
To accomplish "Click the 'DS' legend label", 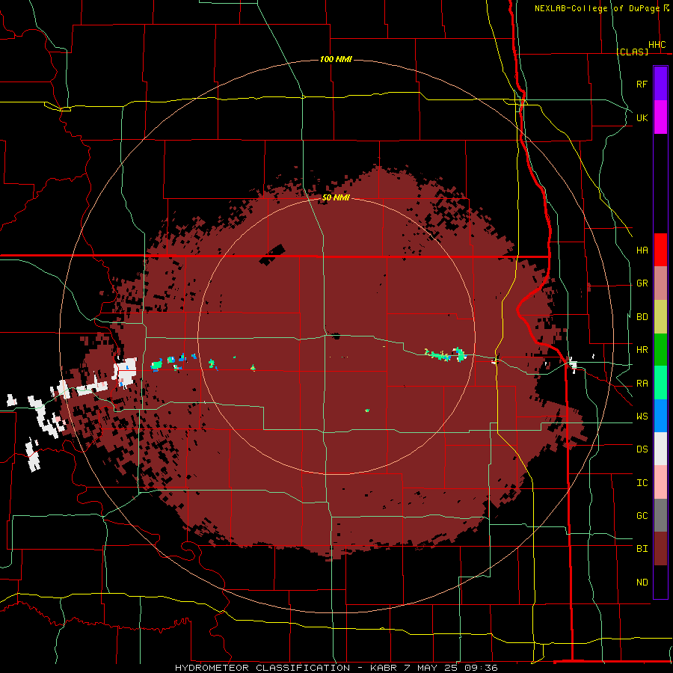I will (642, 449).
